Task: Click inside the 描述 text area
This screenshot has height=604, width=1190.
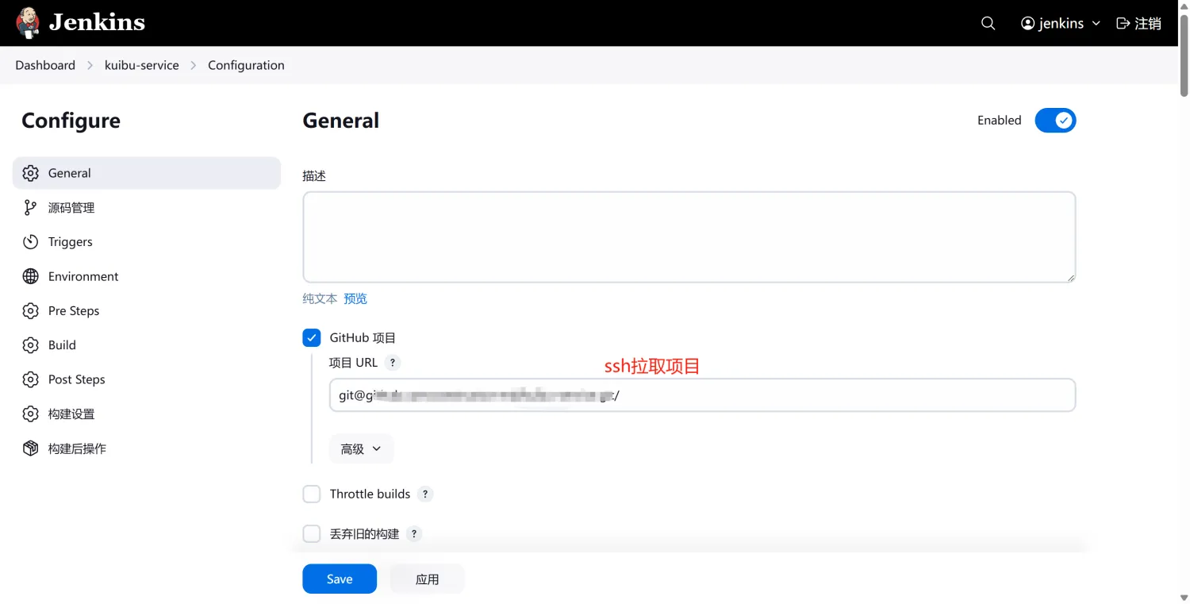Action: coord(689,236)
